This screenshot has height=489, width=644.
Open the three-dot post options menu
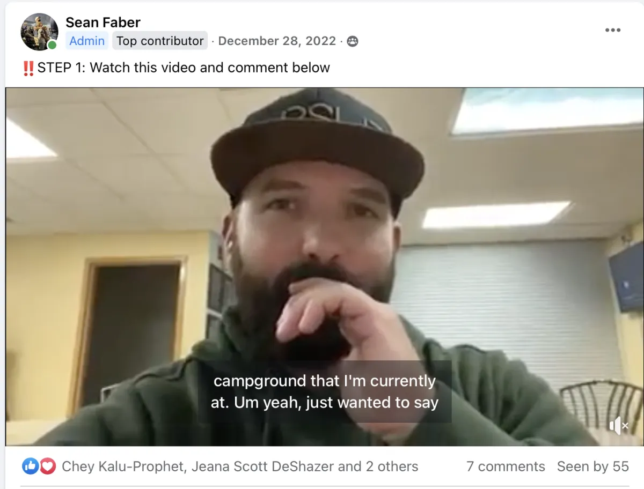pyautogui.click(x=612, y=30)
